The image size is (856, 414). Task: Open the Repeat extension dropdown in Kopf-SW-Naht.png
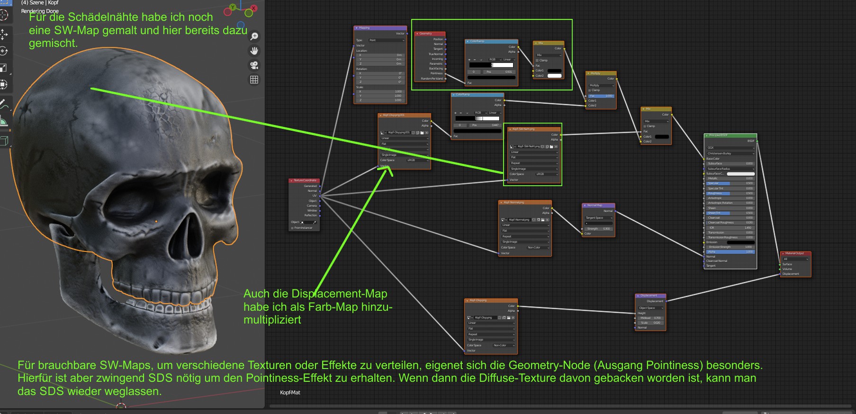(x=534, y=163)
